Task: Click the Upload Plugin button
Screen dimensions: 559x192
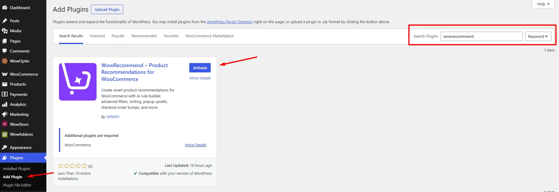Action: [107, 9]
